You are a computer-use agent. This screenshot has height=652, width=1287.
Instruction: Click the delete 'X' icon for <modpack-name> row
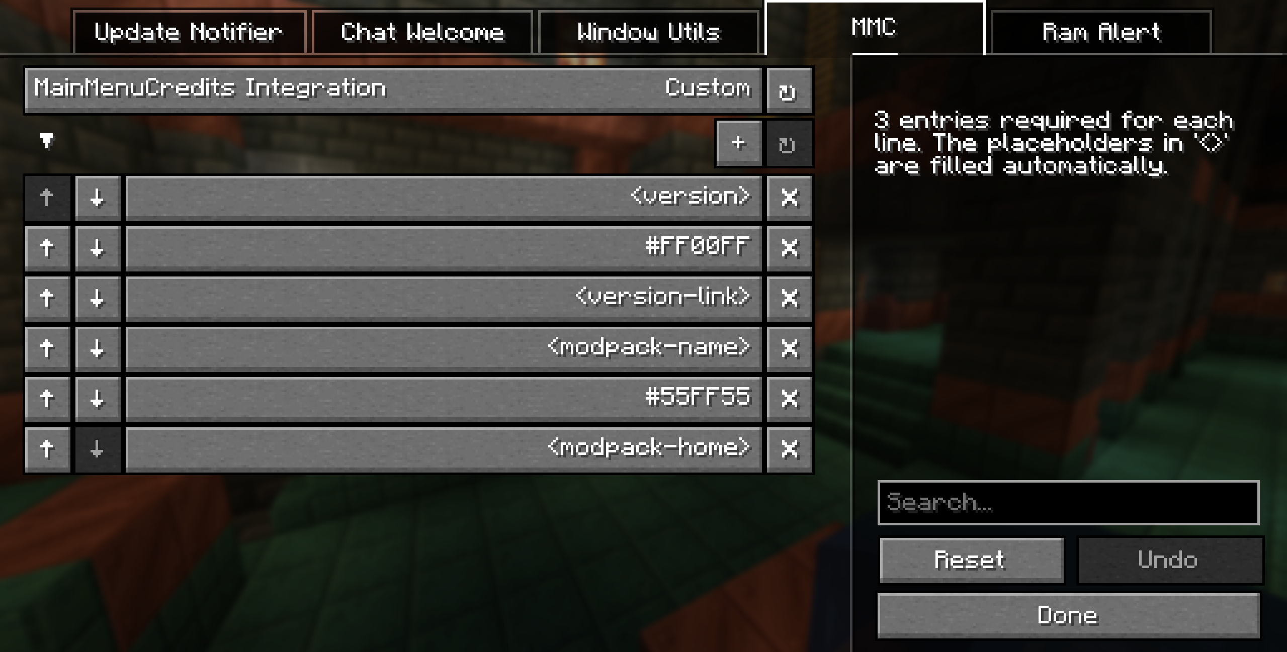click(x=789, y=348)
